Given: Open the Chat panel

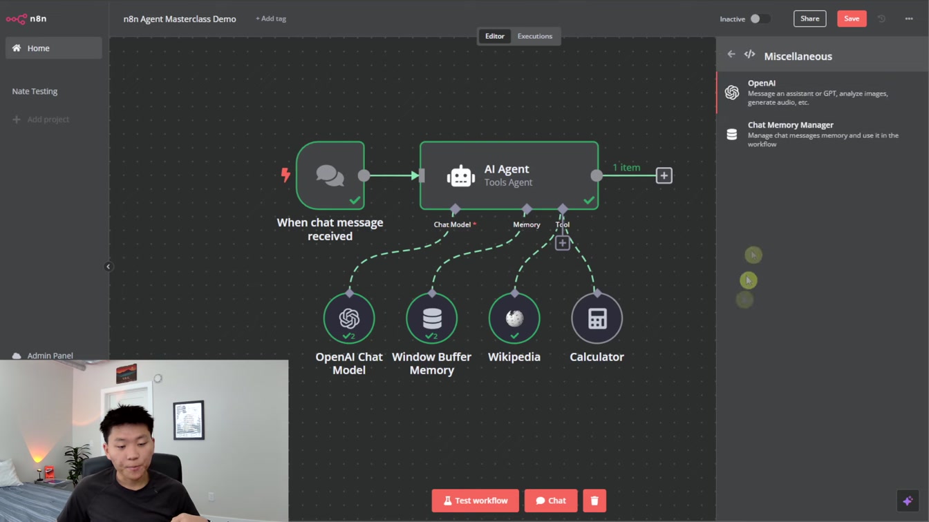Looking at the screenshot, I should click(551, 501).
